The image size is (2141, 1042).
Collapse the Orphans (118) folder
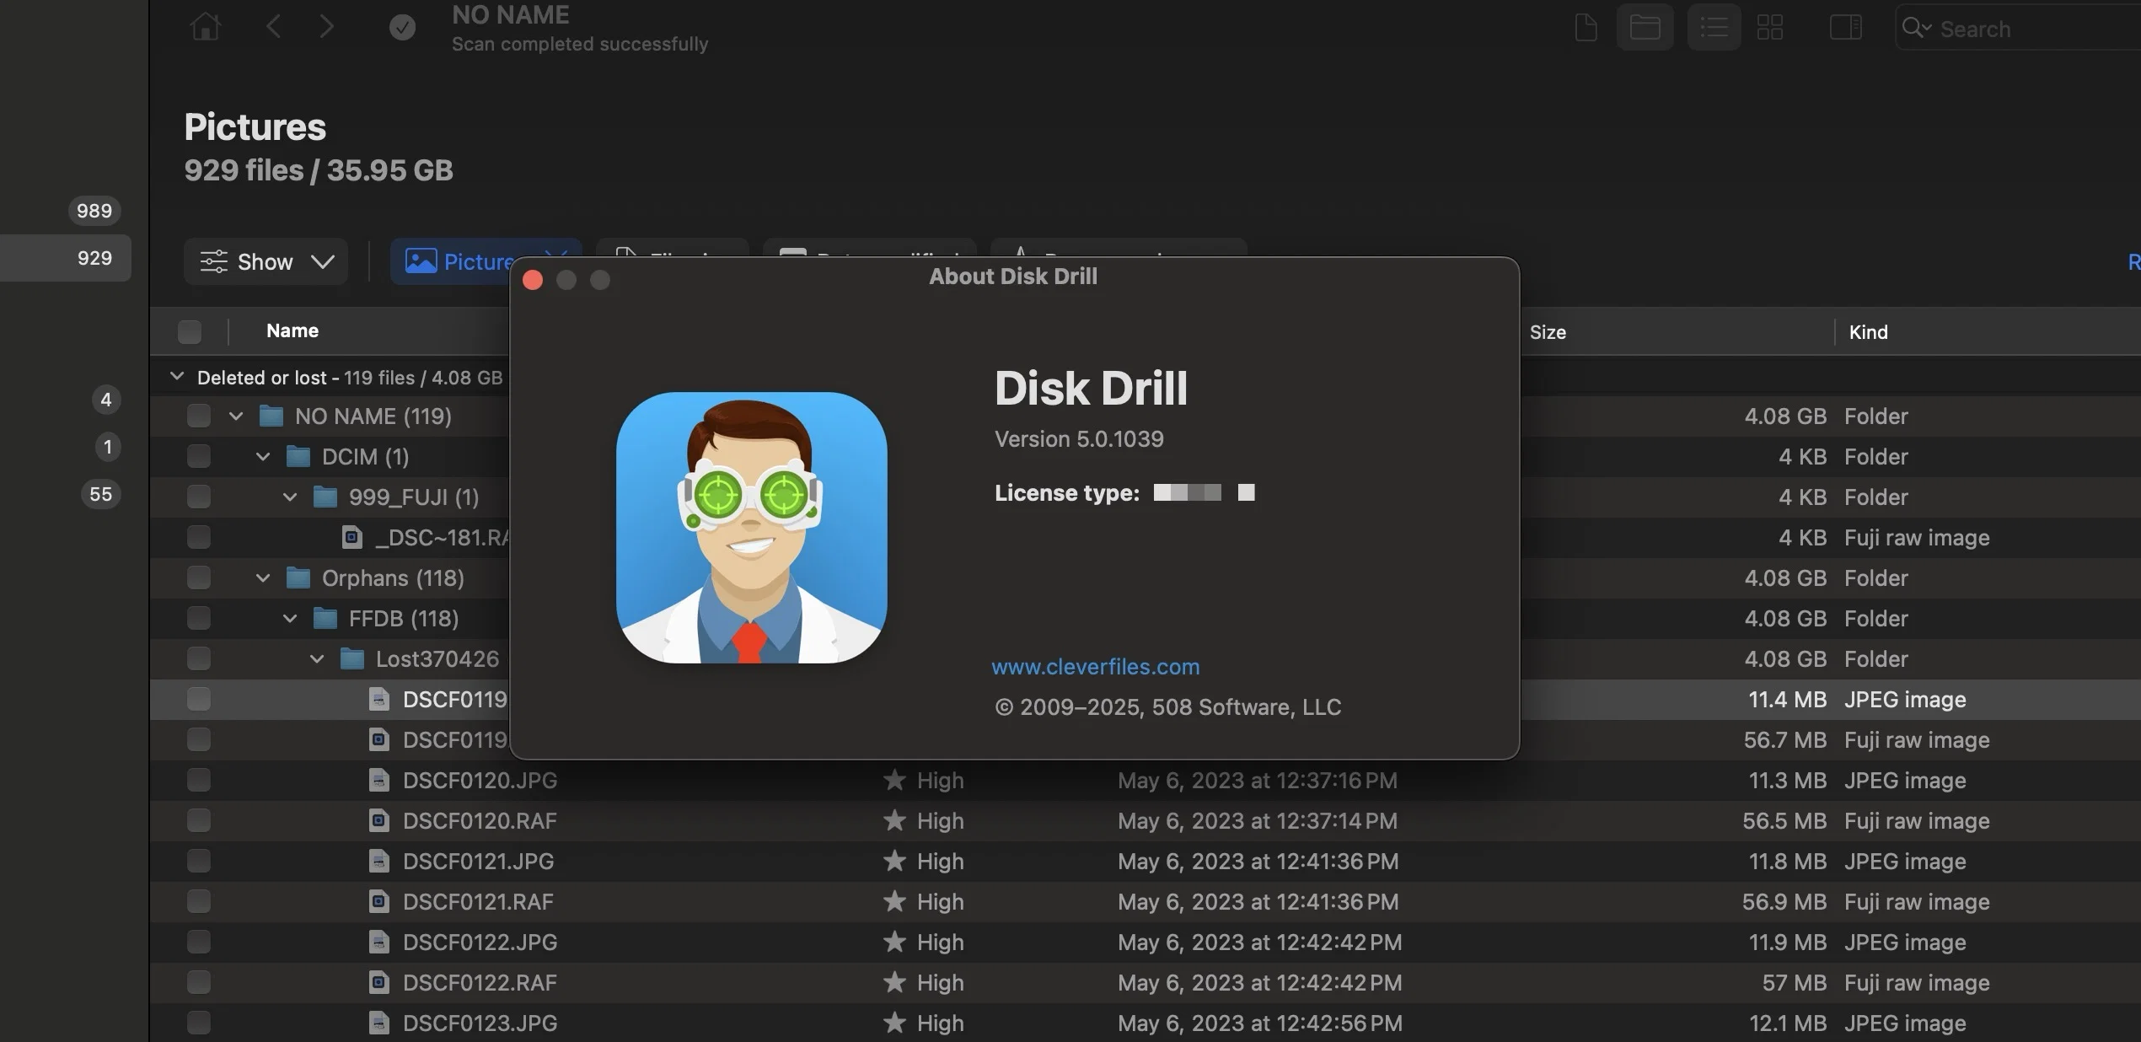[x=263, y=577]
